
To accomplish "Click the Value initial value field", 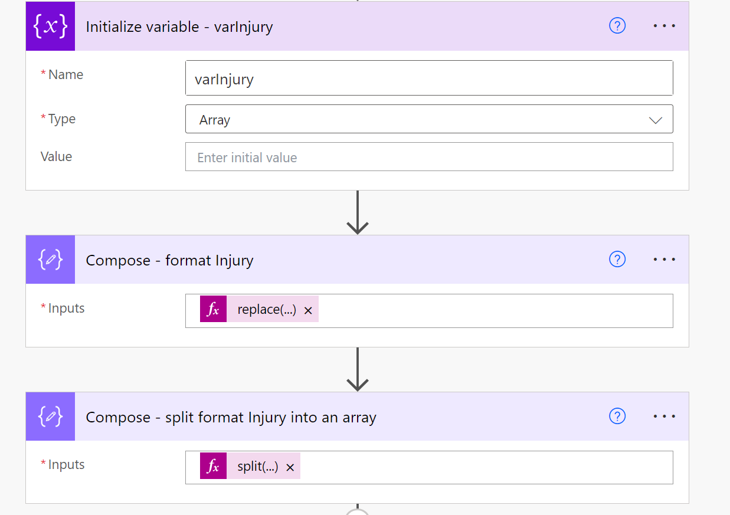I will (x=428, y=158).
